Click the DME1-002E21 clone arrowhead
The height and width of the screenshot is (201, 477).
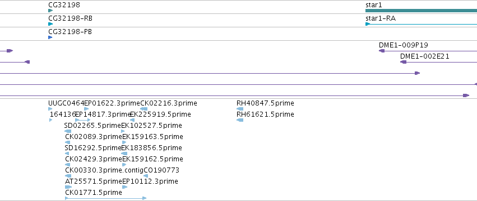404,62
